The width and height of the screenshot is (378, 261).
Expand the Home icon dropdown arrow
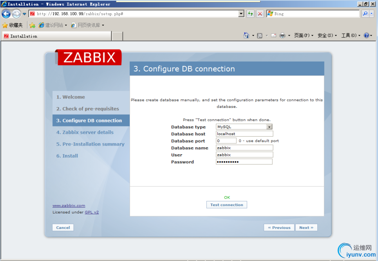click(253, 35)
